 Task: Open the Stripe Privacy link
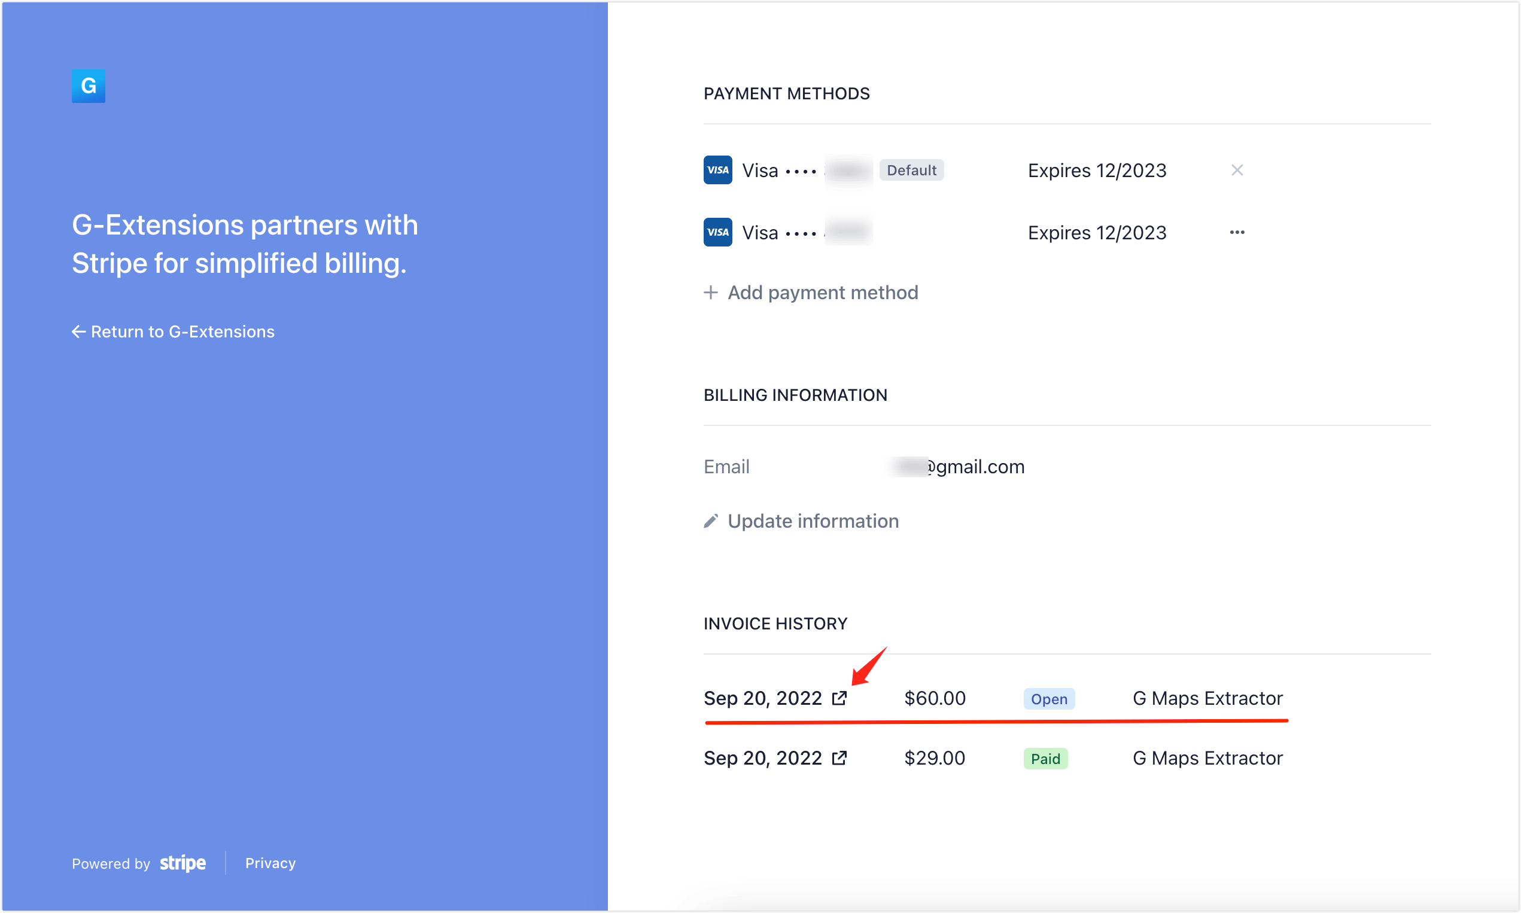tap(270, 863)
